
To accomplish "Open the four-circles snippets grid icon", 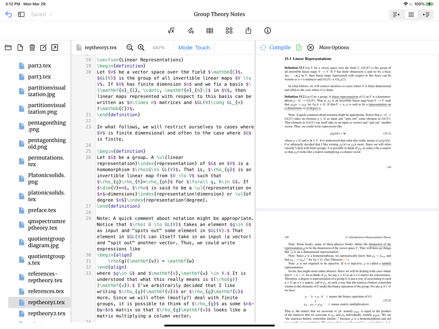I will [x=229, y=30].
